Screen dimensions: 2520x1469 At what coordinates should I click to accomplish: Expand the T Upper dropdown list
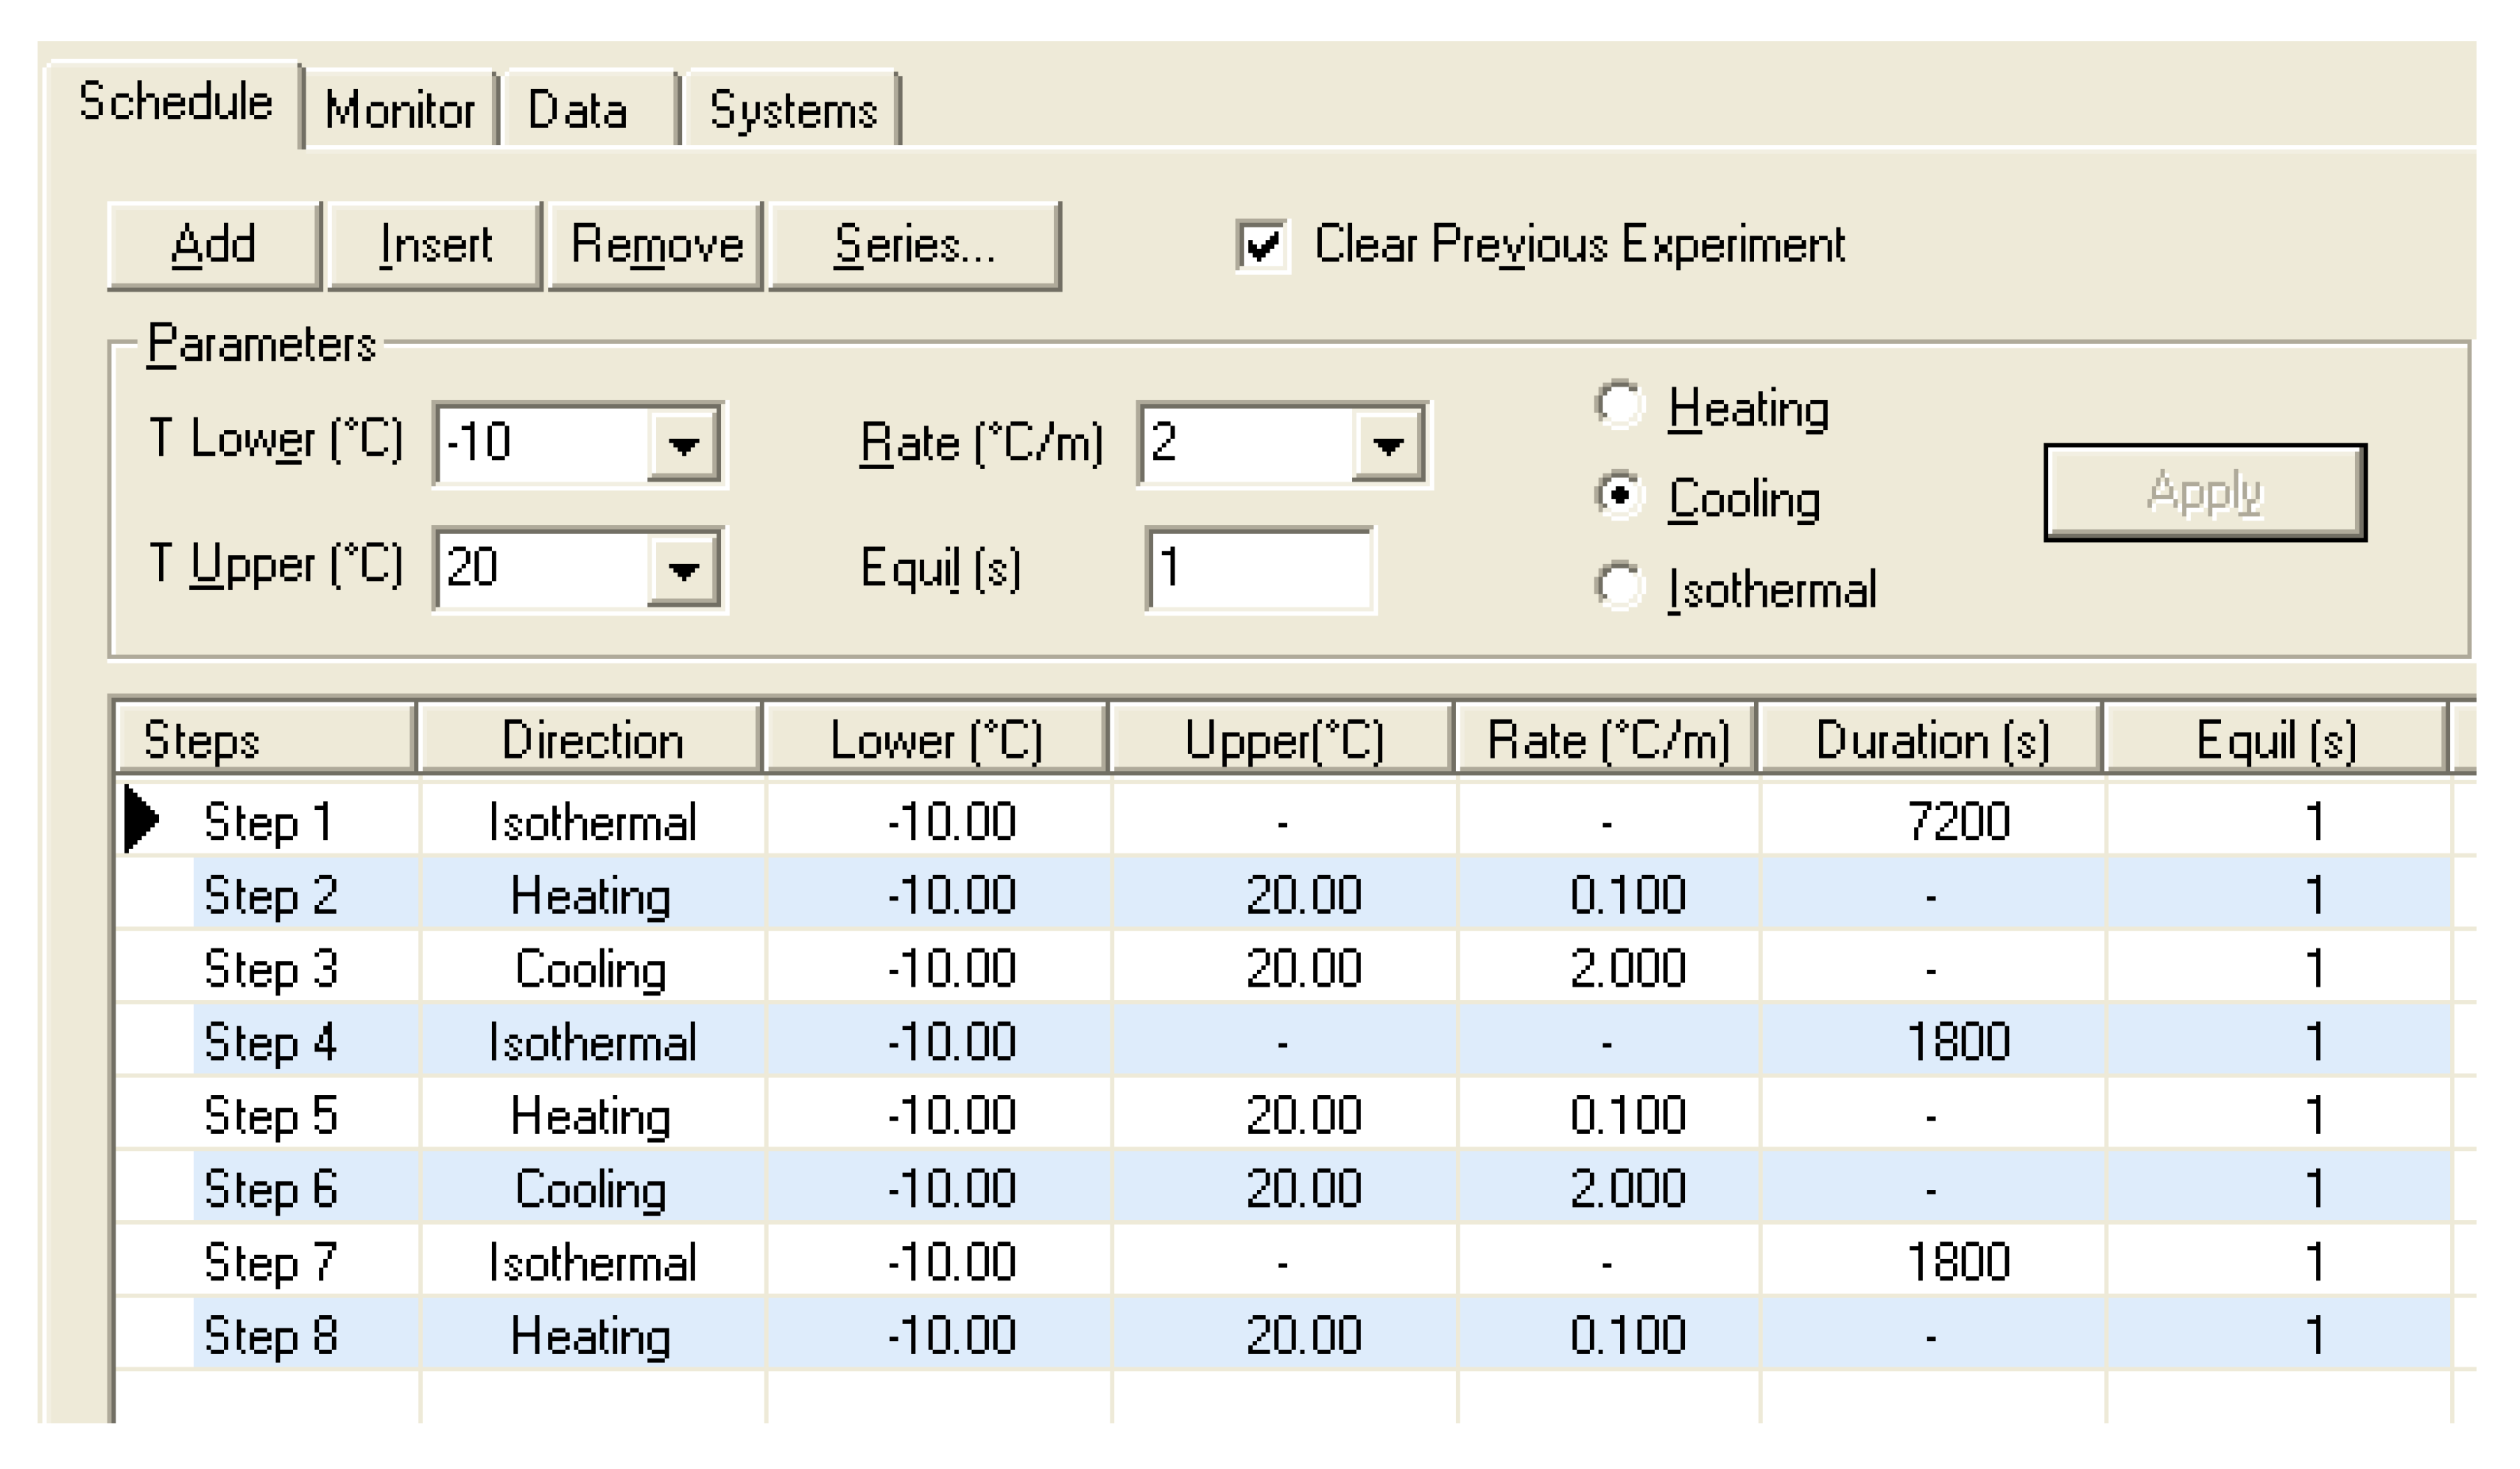point(683,570)
